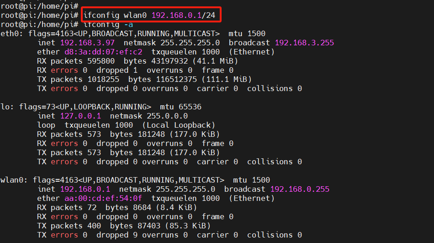Click eth0 MAC address d8:3a:dd:07:ef:c2

point(103,52)
